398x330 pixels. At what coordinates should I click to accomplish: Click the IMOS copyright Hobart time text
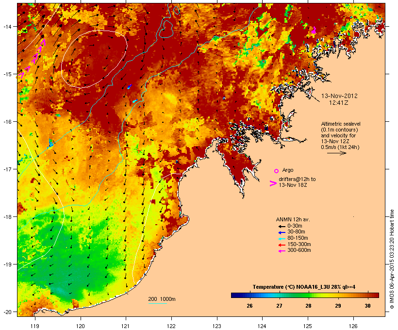coord(392,259)
